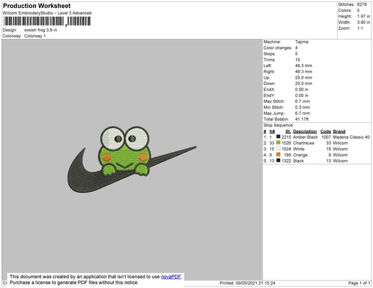Click the novaPDF link in the notice
This screenshot has width=373, height=288.
(171, 277)
